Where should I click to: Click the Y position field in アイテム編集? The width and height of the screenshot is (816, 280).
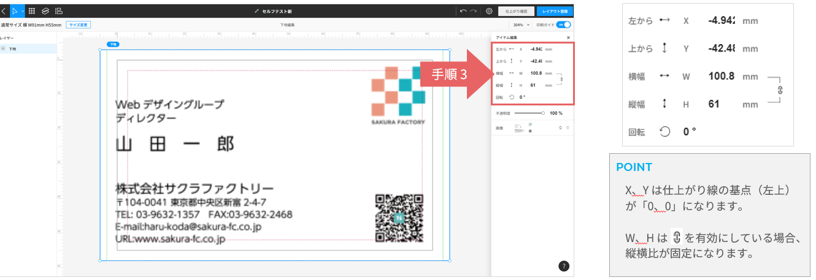537,61
